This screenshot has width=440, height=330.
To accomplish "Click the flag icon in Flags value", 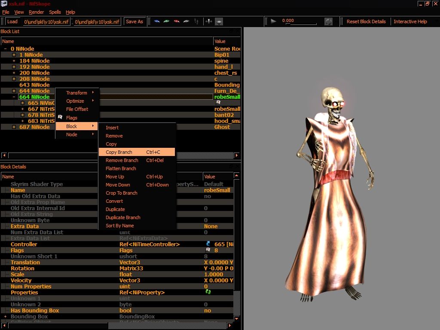I will [x=208, y=250].
